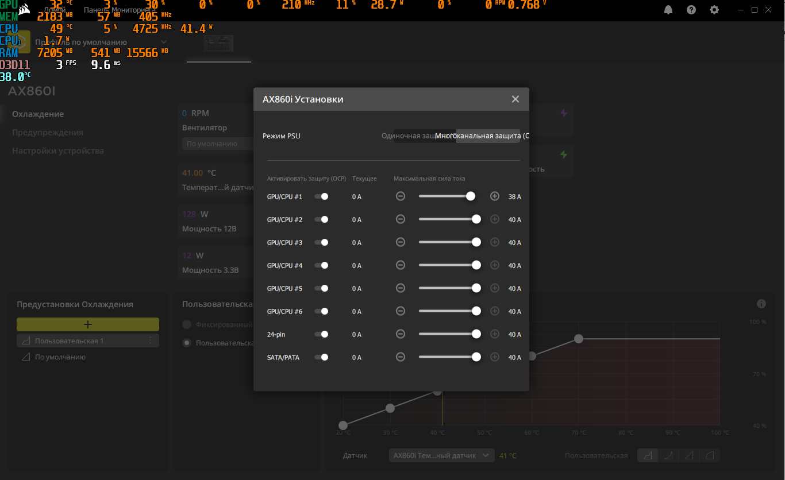Image resolution: width=785 pixels, height=480 pixels.
Task: Click the minus icon for GPU/CPU #6
Action: click(x=401, y=311)
